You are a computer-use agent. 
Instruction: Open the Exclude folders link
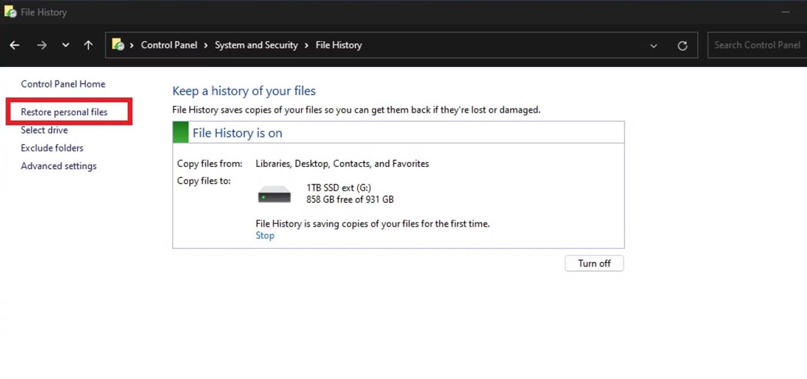click(52, 148)
